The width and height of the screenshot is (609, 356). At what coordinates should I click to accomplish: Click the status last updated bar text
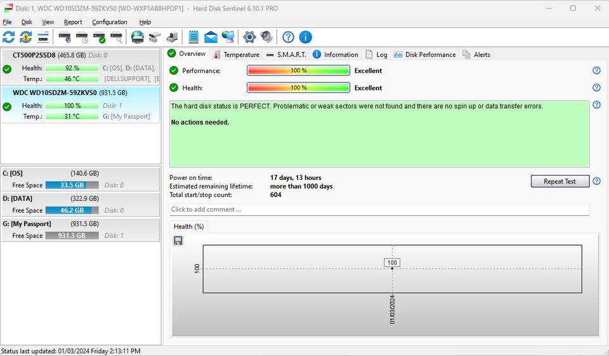[70, 351]
